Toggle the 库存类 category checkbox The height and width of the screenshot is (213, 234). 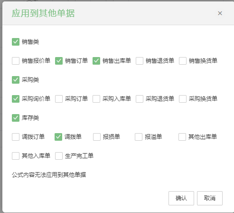[16, 118]
